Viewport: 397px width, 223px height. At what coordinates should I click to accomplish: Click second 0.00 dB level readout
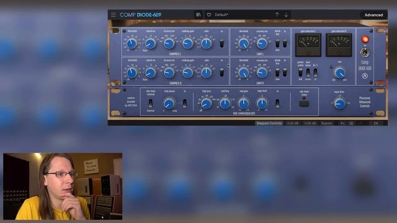click(x=310, y=123)
